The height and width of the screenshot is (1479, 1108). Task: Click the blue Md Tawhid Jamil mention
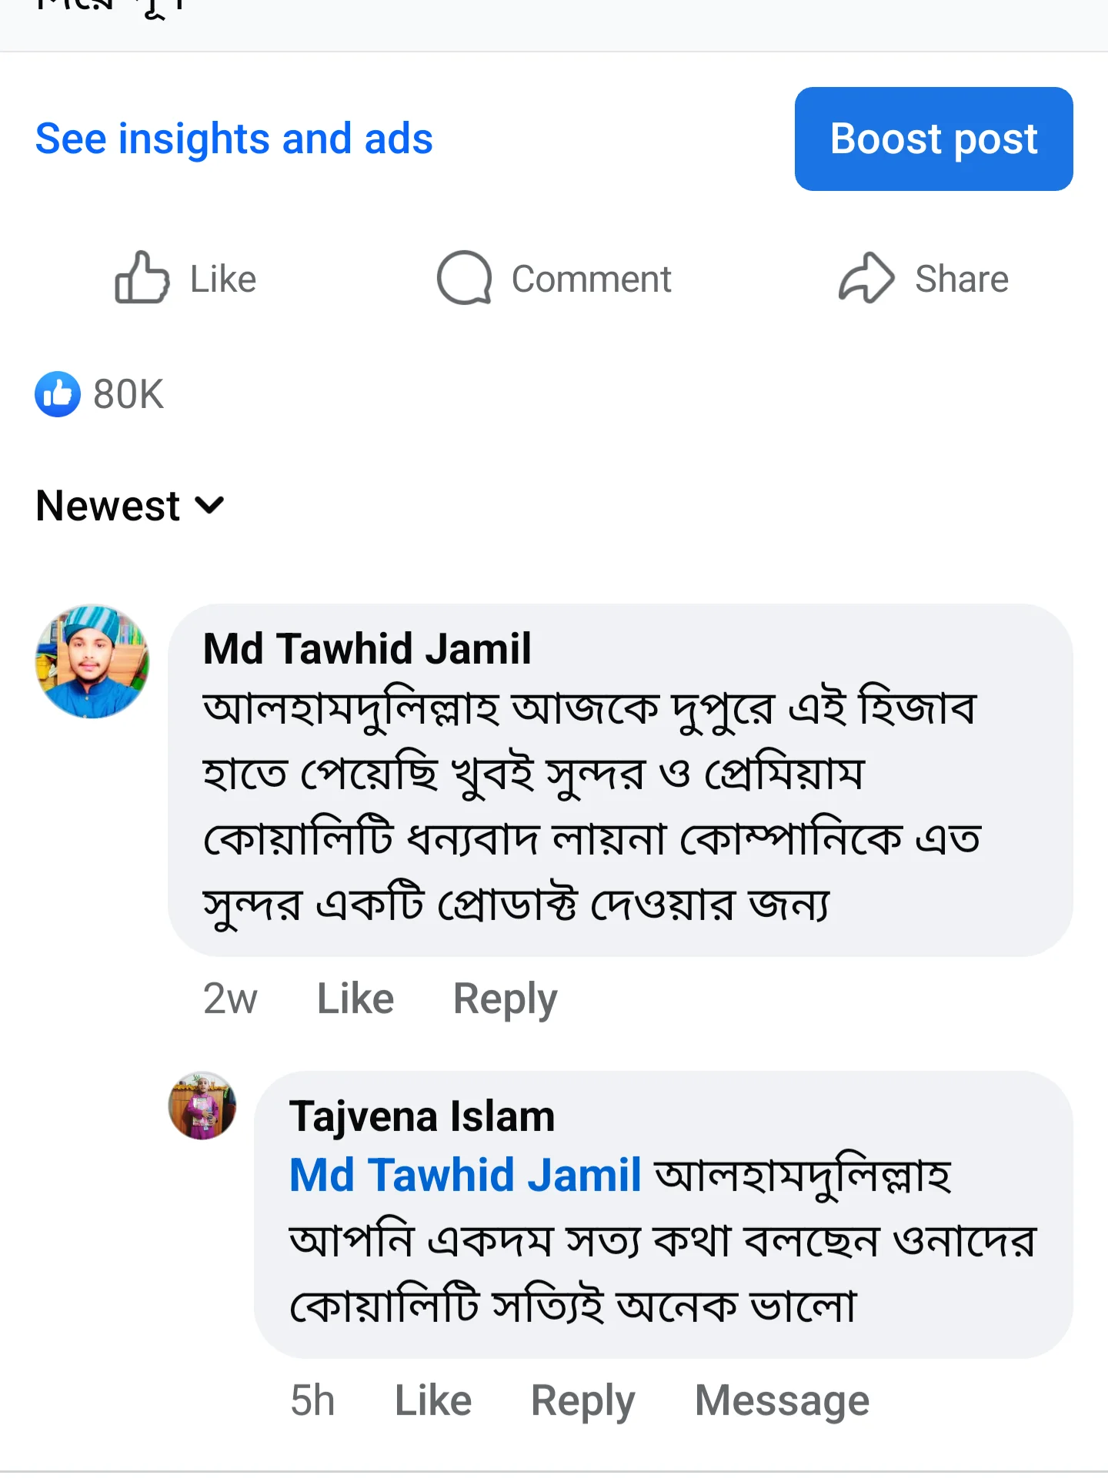coord(465,1175)
